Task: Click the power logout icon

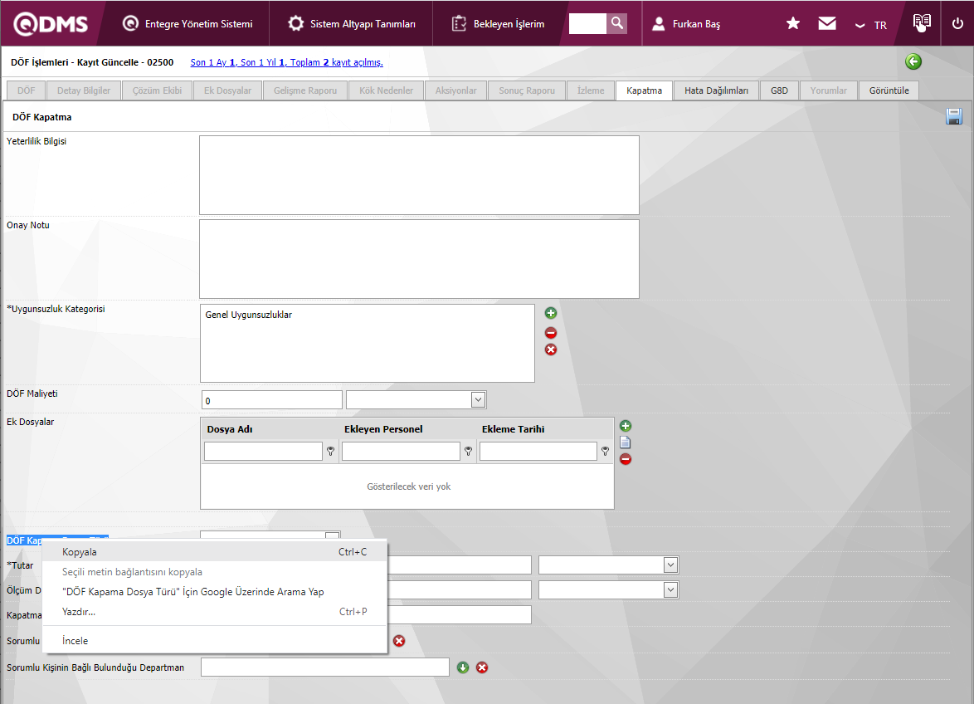Action: 957,23
